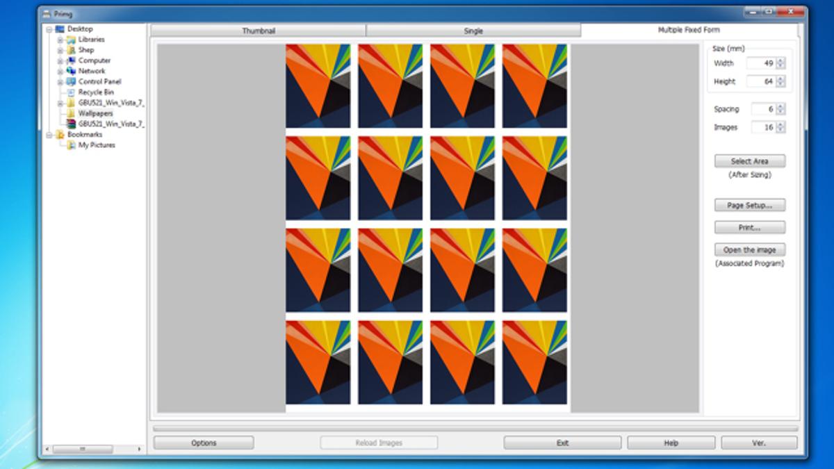Expand the Libraries tree node
The width and height of the screenshot is (834, 469).
coord(60,40)
